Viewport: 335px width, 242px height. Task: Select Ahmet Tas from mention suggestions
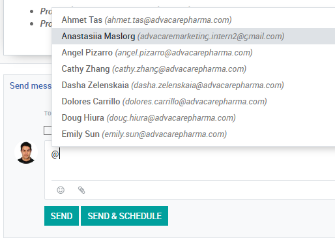pyautogui.click(x=194, y=20)
